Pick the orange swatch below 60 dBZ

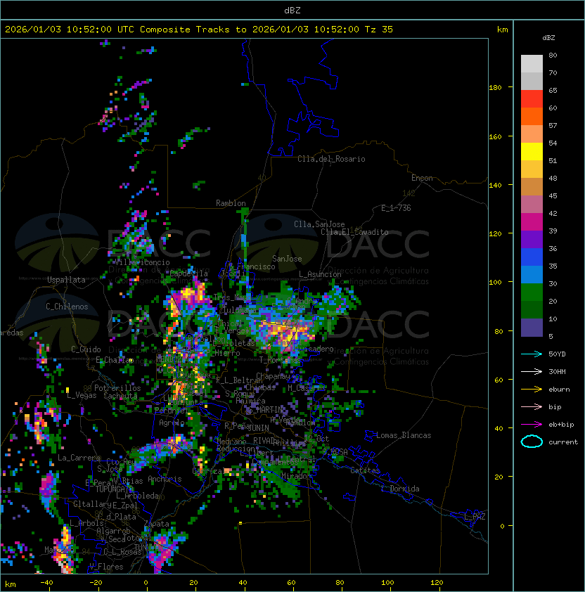tap(532, 116)
